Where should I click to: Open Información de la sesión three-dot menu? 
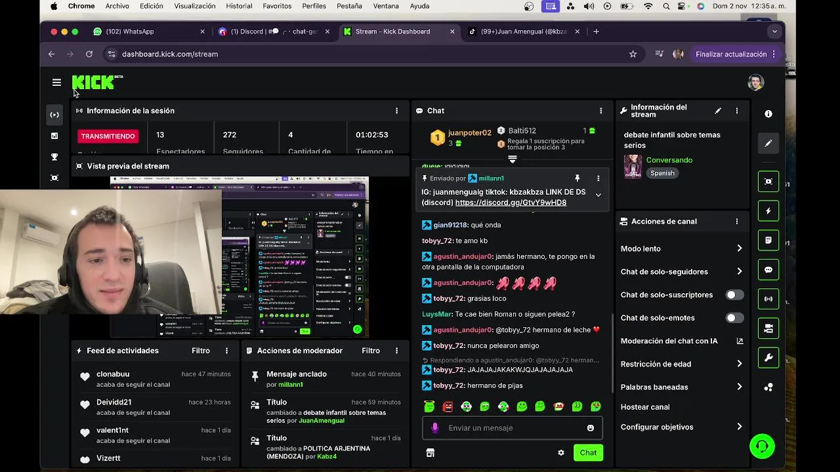396,111
